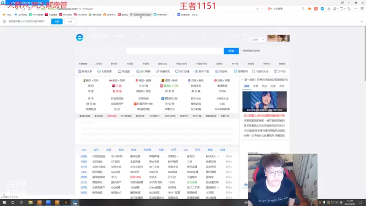Select the 军事 news tab
This screenshot has width=366, height=206.
click(256, 86)
